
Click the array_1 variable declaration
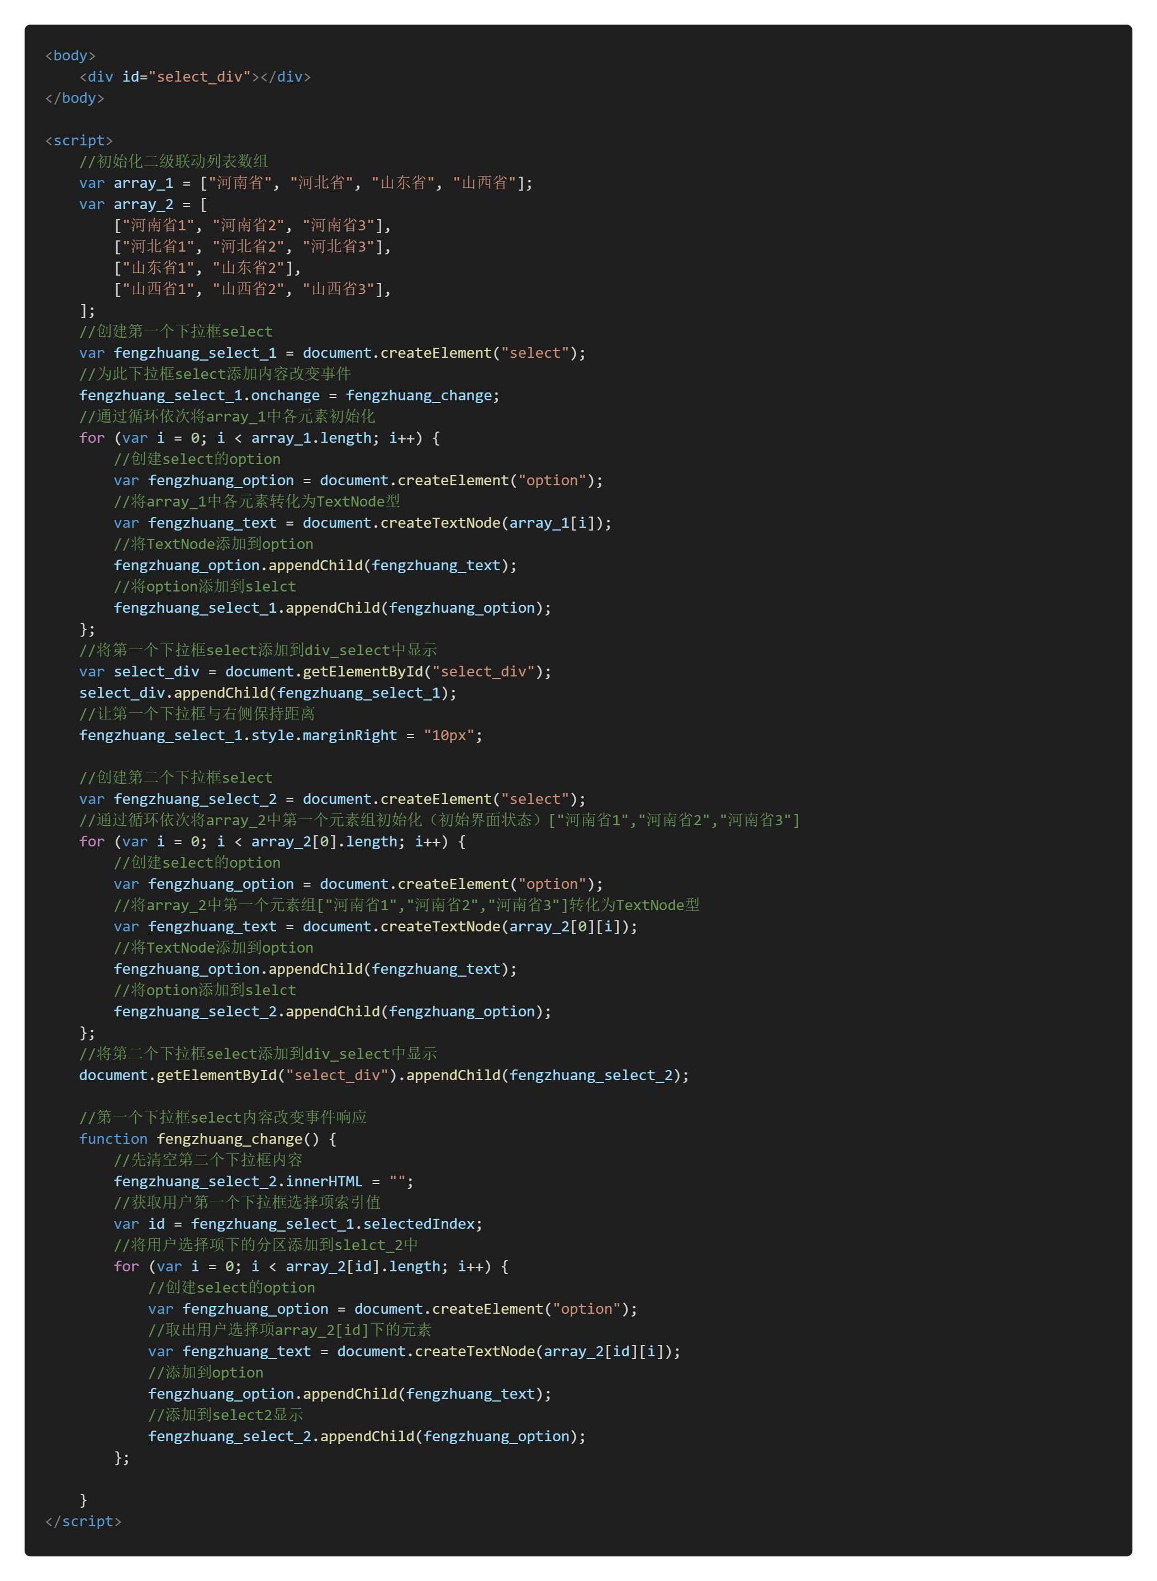pyautogui.click(x=143, y=183)
